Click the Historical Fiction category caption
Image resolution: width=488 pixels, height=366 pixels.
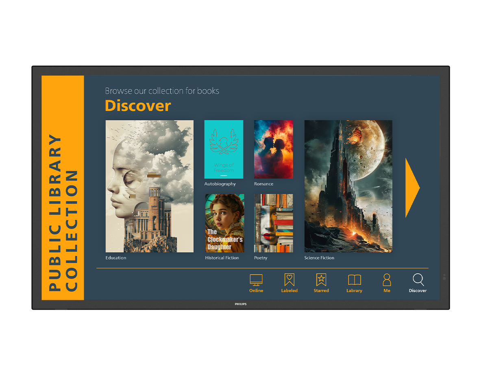pyautogui.click(x=222, y=258)
